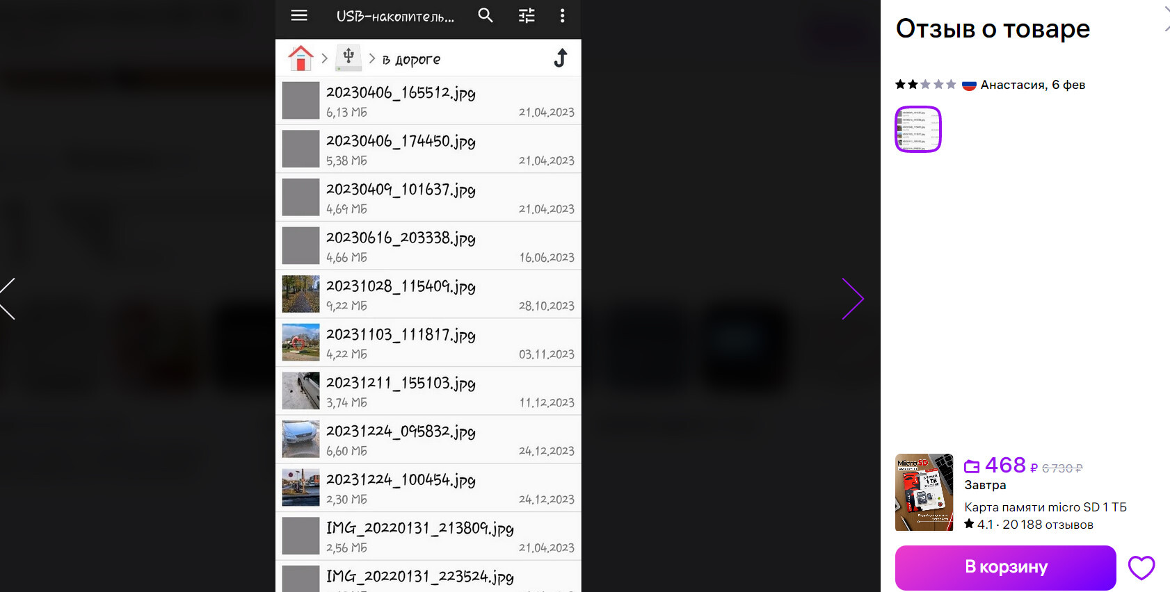Open the USB drive breadcrumb icon

348,58
